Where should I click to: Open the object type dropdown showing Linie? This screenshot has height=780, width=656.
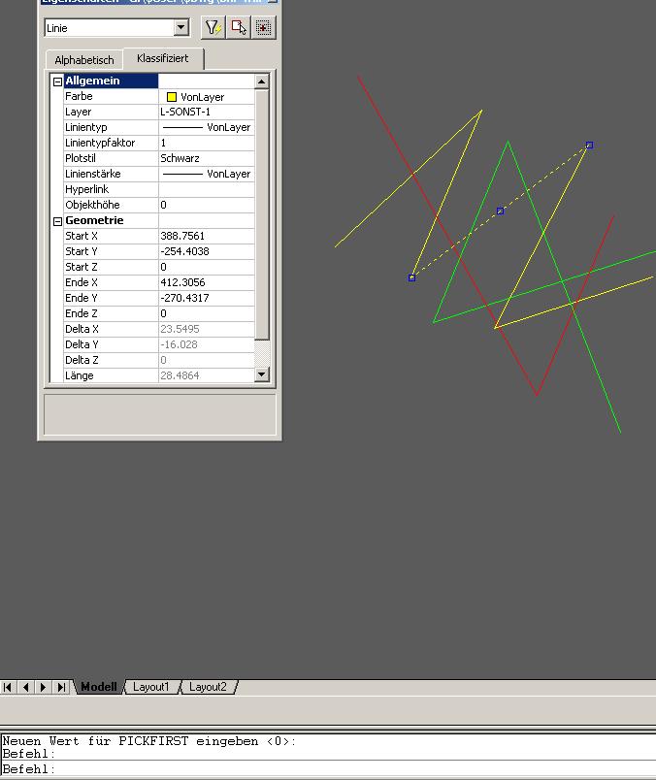181,27
